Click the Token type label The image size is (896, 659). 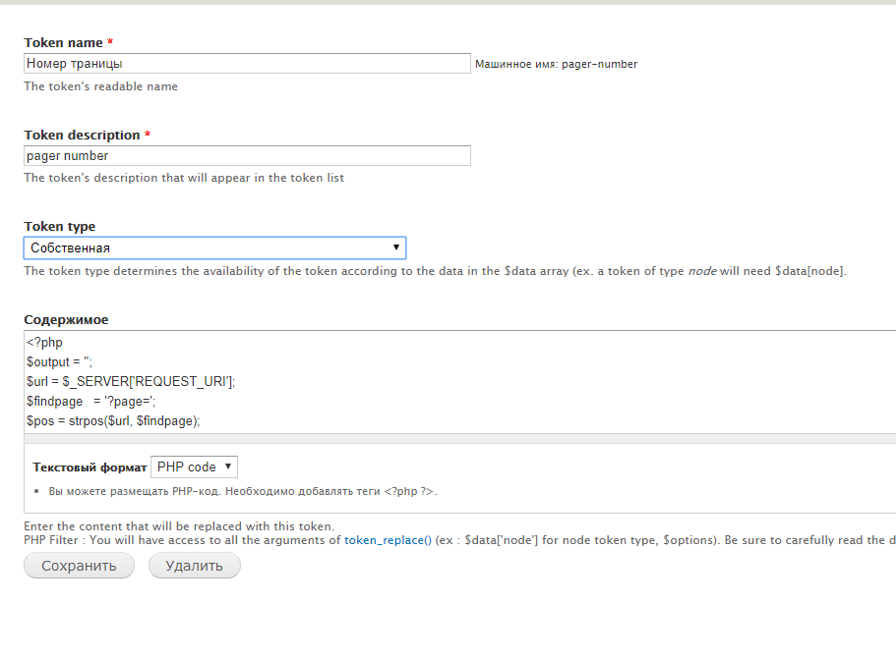[x=60, y=227]
